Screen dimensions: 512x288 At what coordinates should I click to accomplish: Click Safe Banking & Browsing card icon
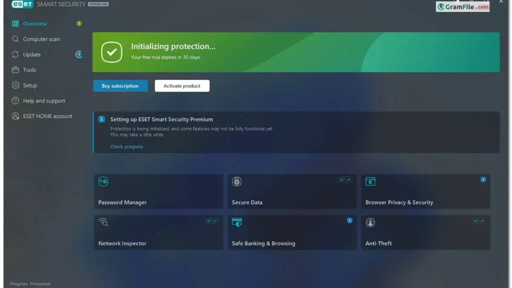coord(236,222)
